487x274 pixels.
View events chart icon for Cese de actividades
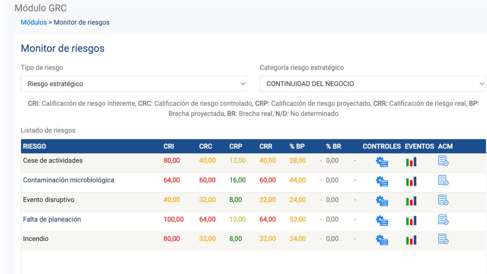click(x=411, y=162)
